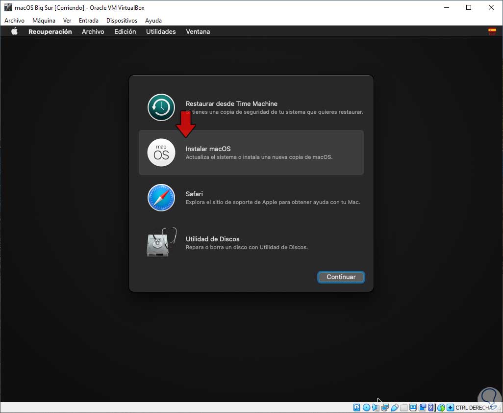
Task: Open the macOS Utilidades menu
Action: [x=161, y=31]
